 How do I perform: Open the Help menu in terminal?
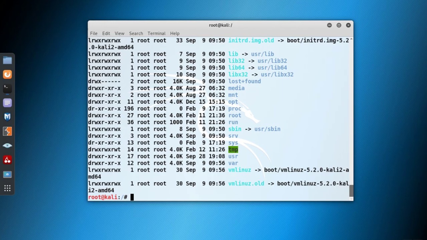pyautogui.click(x=175, y=33)
